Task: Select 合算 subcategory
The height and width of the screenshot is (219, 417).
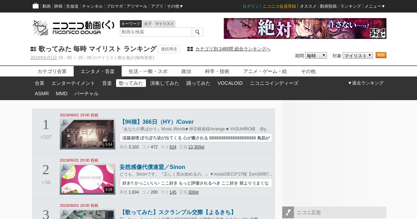Action: 40,83
